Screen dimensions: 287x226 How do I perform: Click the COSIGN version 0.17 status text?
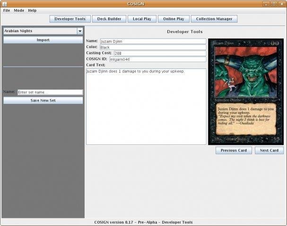(143, 222)
